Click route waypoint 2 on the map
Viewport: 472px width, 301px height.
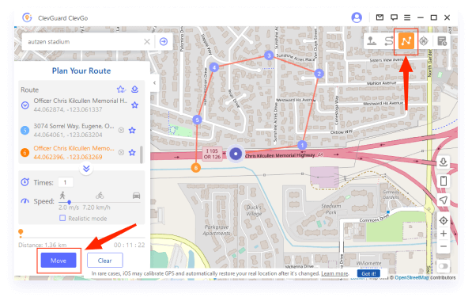tap(319, 74)
